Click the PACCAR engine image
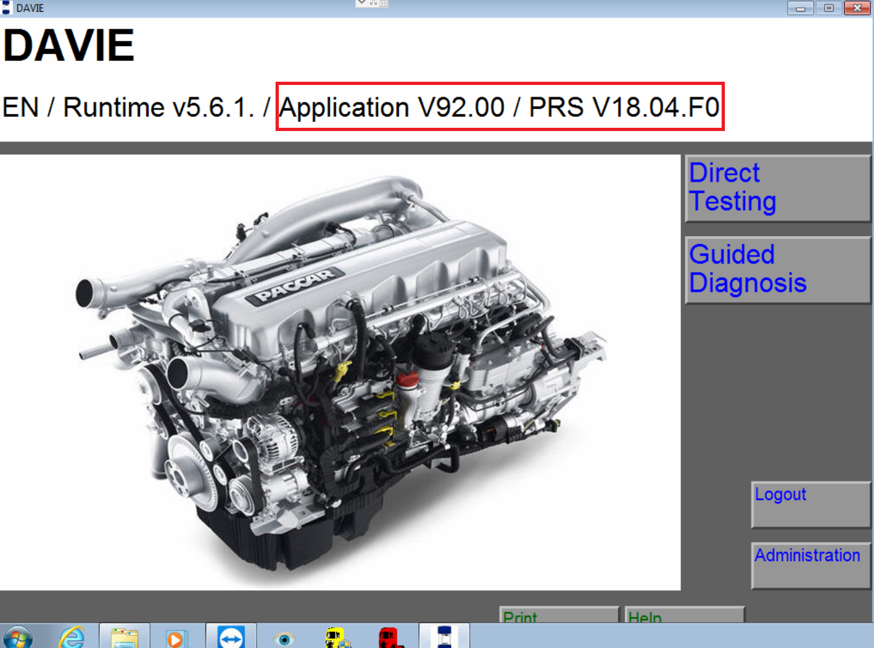This screenshot has height=648, width=874. pyautogui.click(x=340, y=372)
